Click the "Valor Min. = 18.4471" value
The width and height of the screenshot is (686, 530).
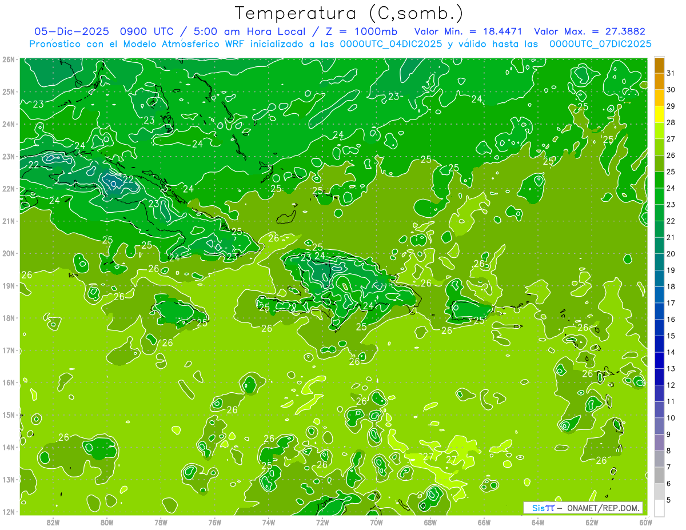[x=468, y=31]
